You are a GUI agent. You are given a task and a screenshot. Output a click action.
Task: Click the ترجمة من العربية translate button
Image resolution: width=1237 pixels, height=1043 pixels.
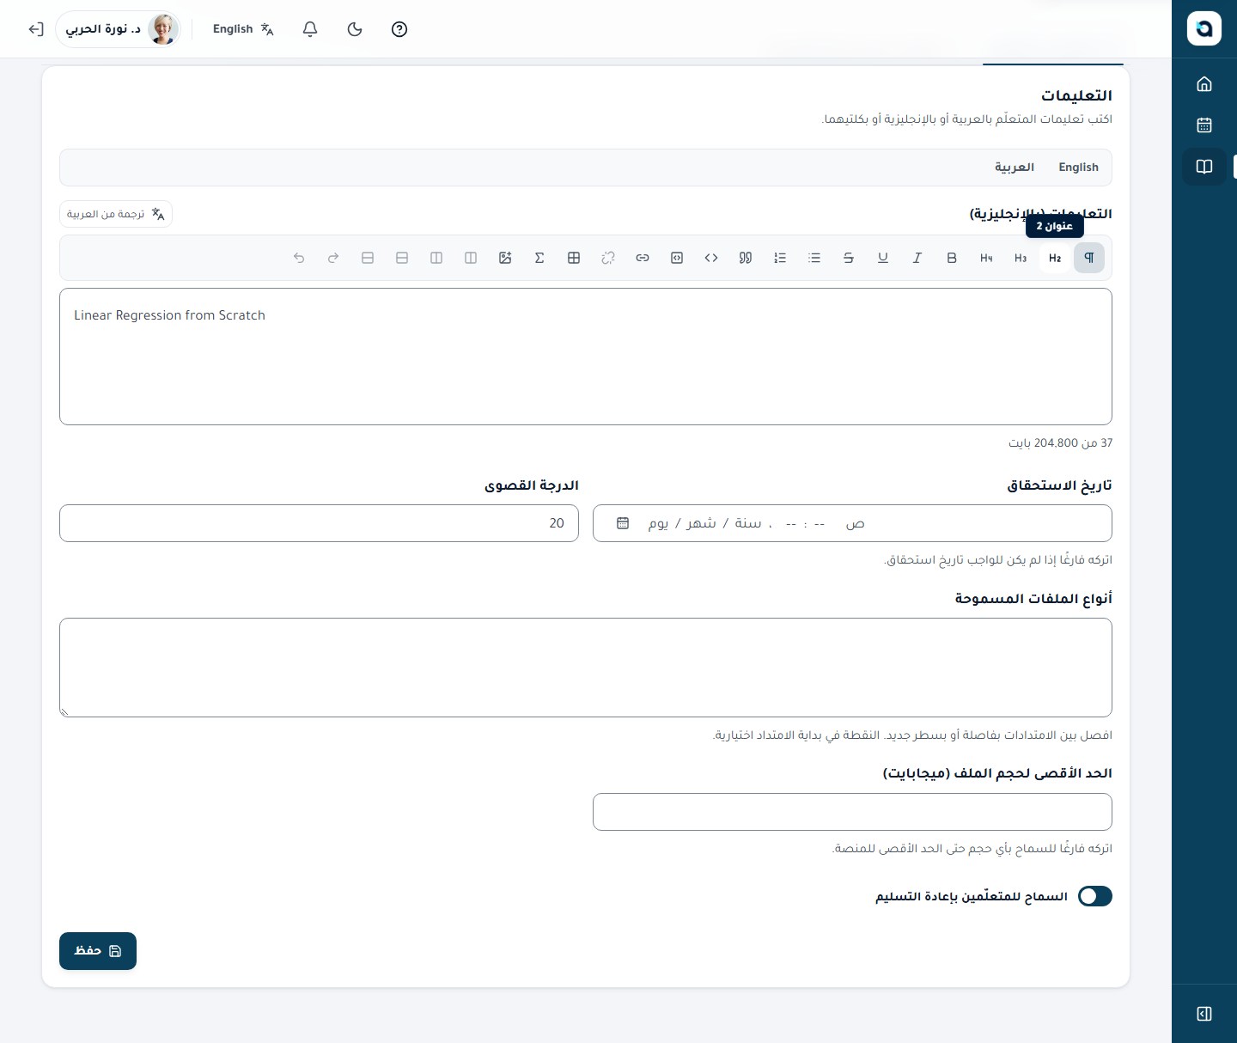tap(116, 214)
